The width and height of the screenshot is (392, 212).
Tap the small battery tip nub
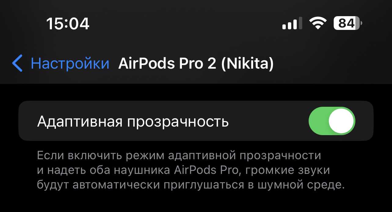tap(361, 23)
